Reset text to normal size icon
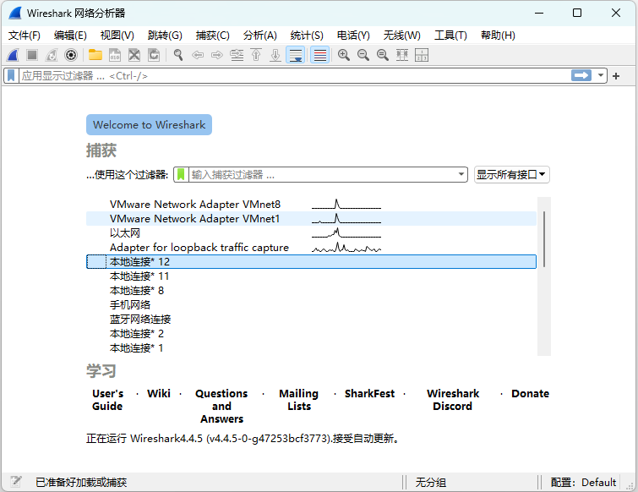This screenshot has height=492, width=638. pos(383,55)
